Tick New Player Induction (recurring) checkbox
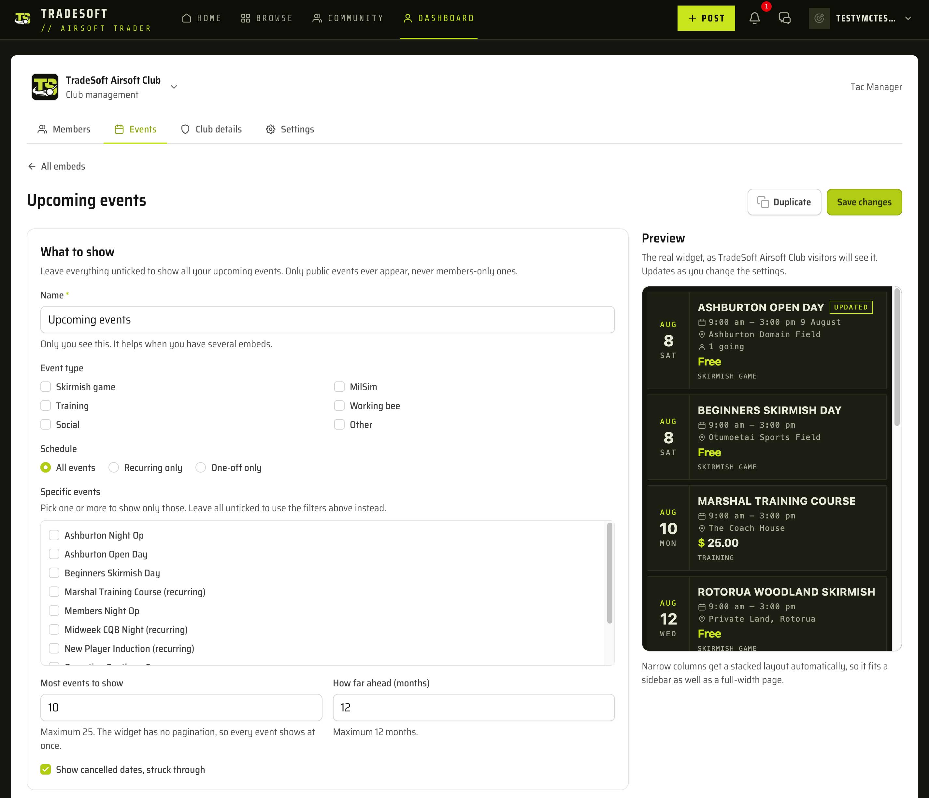 [x=54, y=648]
